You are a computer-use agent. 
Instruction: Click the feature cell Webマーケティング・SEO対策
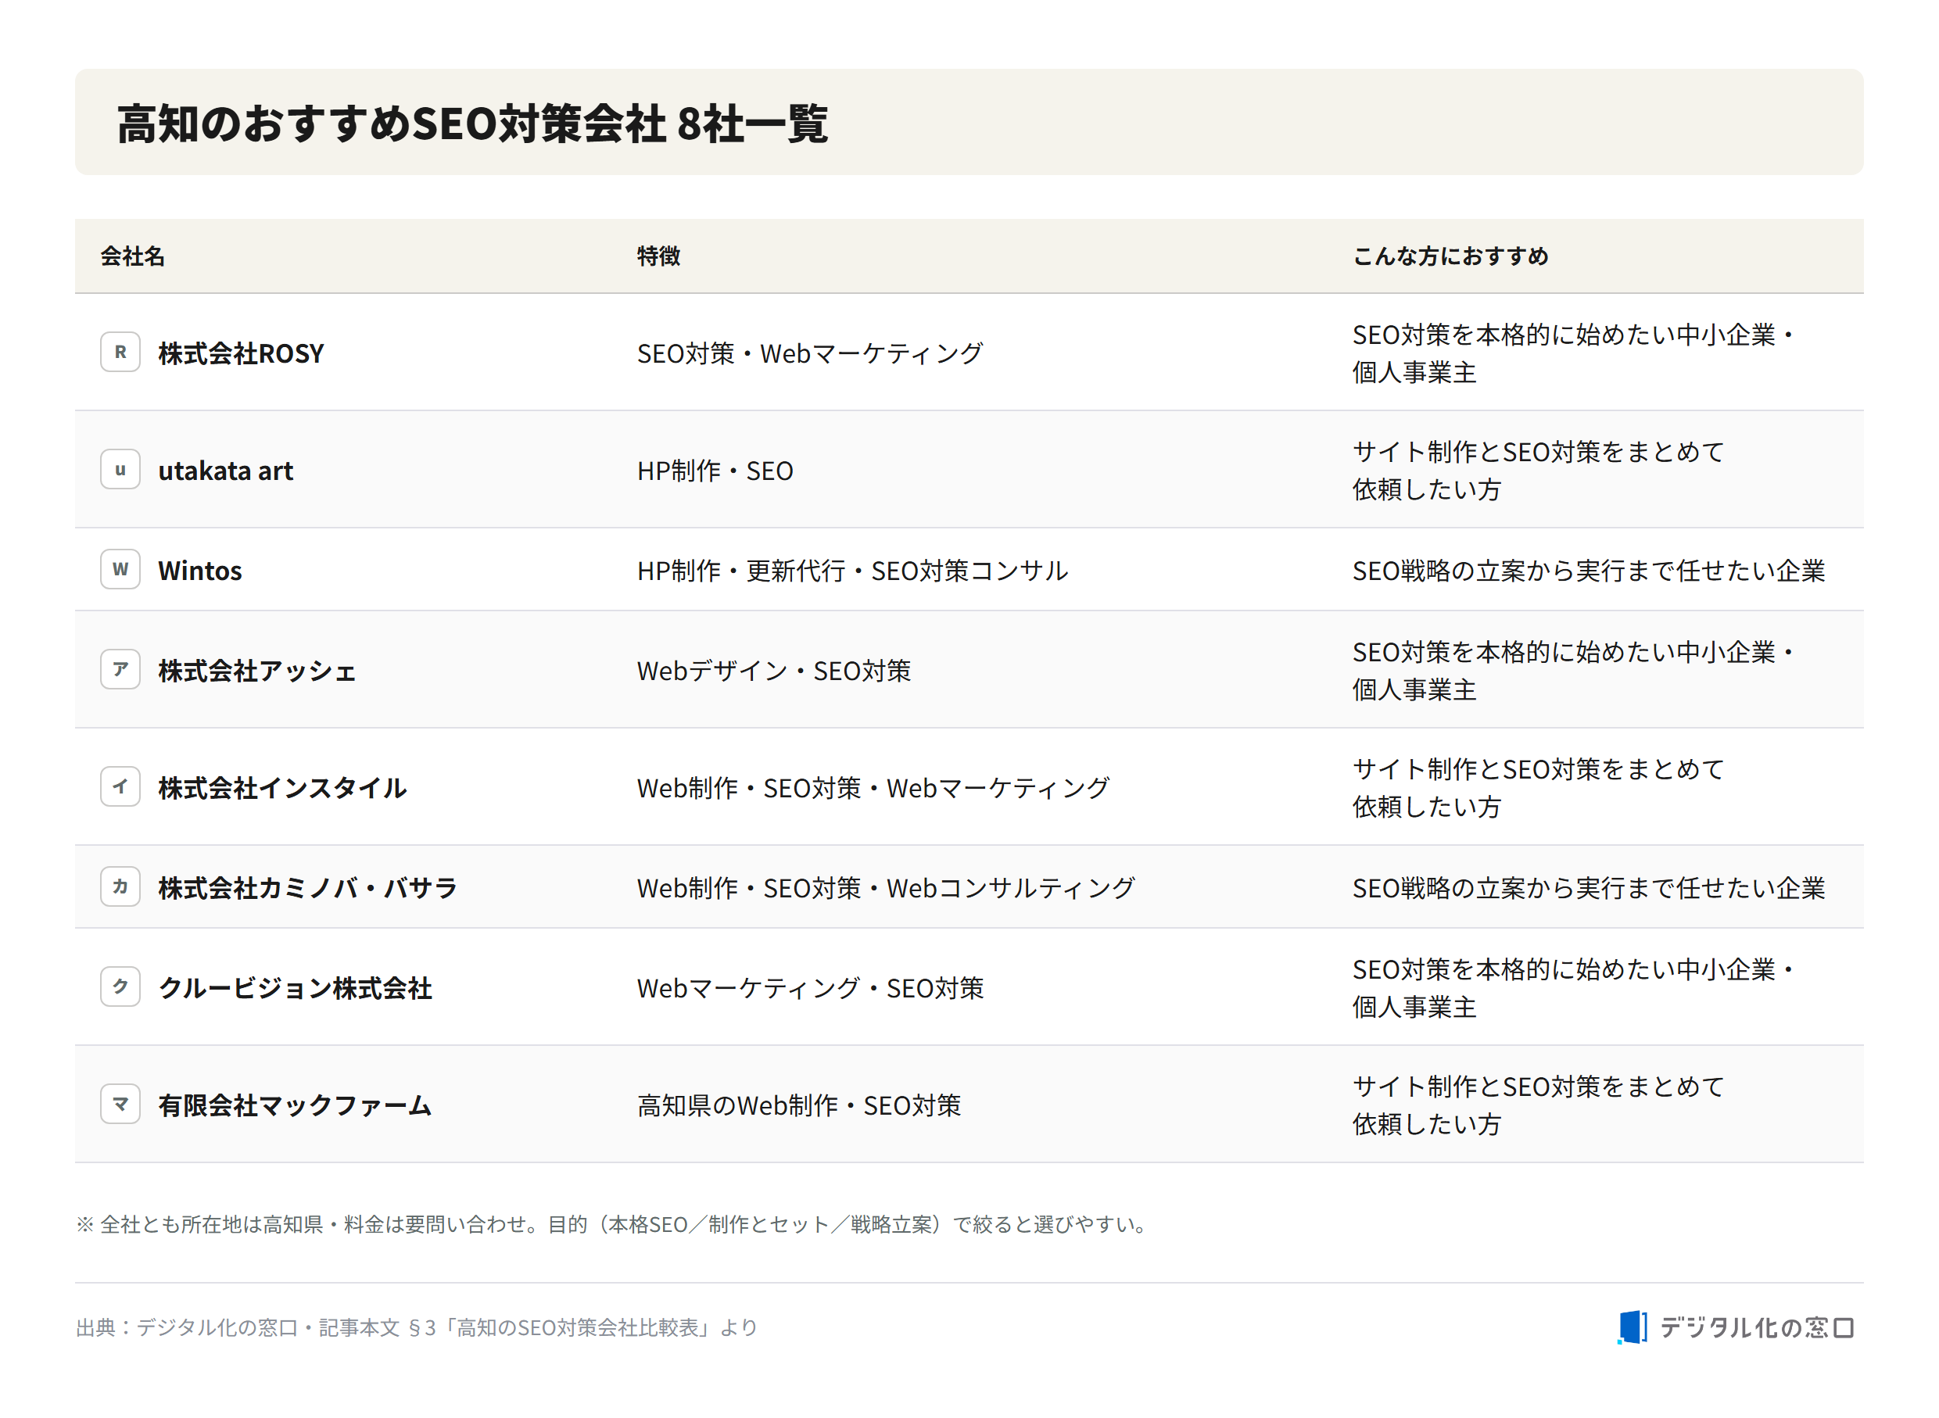click(x=809, y=988)
